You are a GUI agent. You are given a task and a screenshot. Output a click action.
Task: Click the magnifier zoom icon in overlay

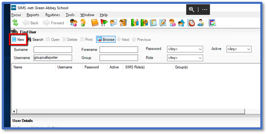coord(191,10)
